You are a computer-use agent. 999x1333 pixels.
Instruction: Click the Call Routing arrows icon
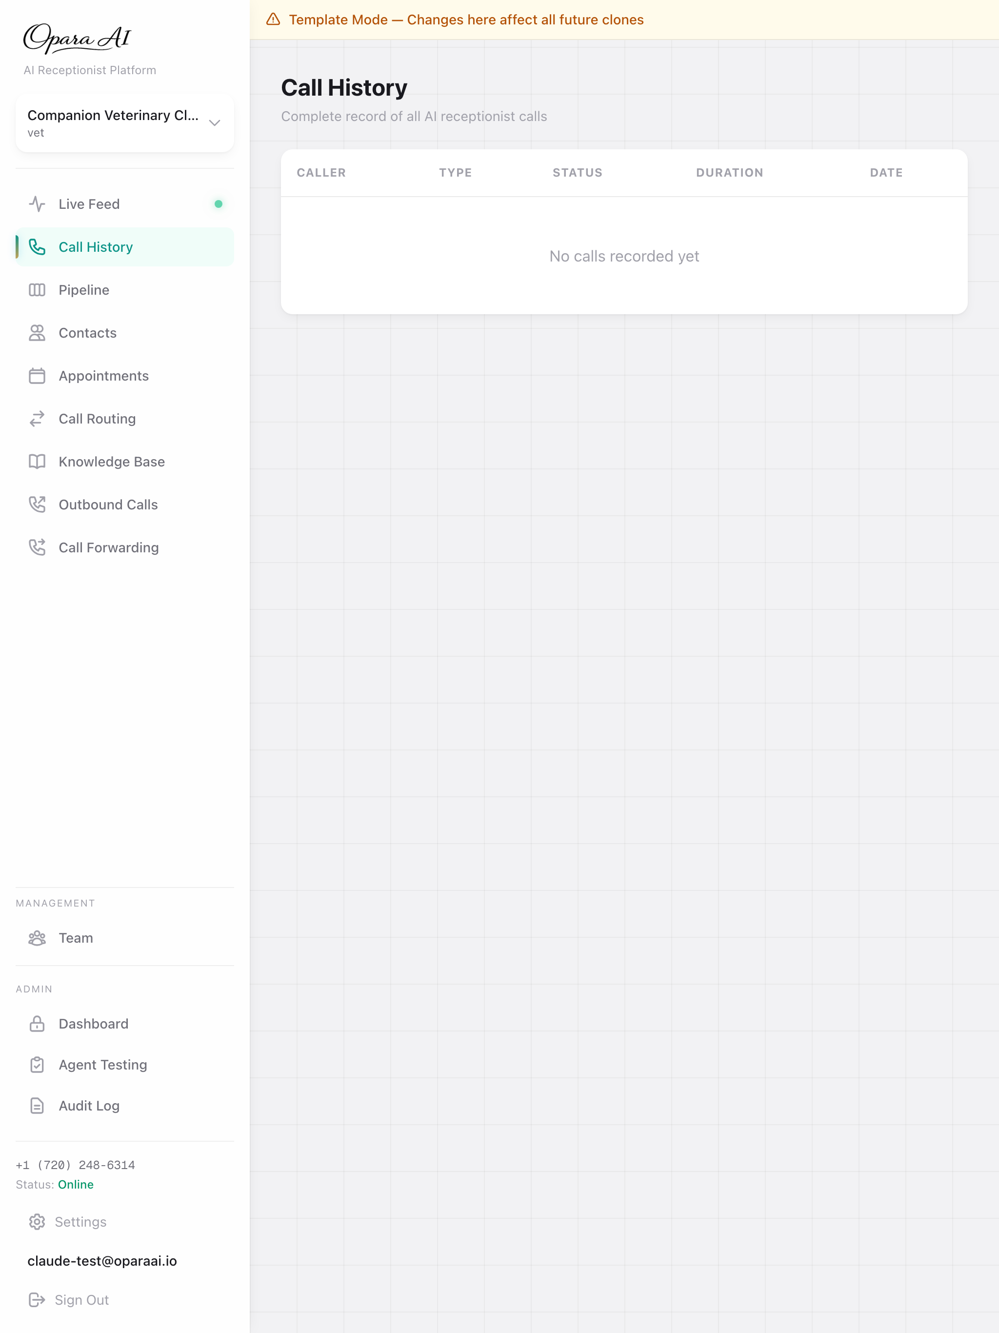click(37, 419)
